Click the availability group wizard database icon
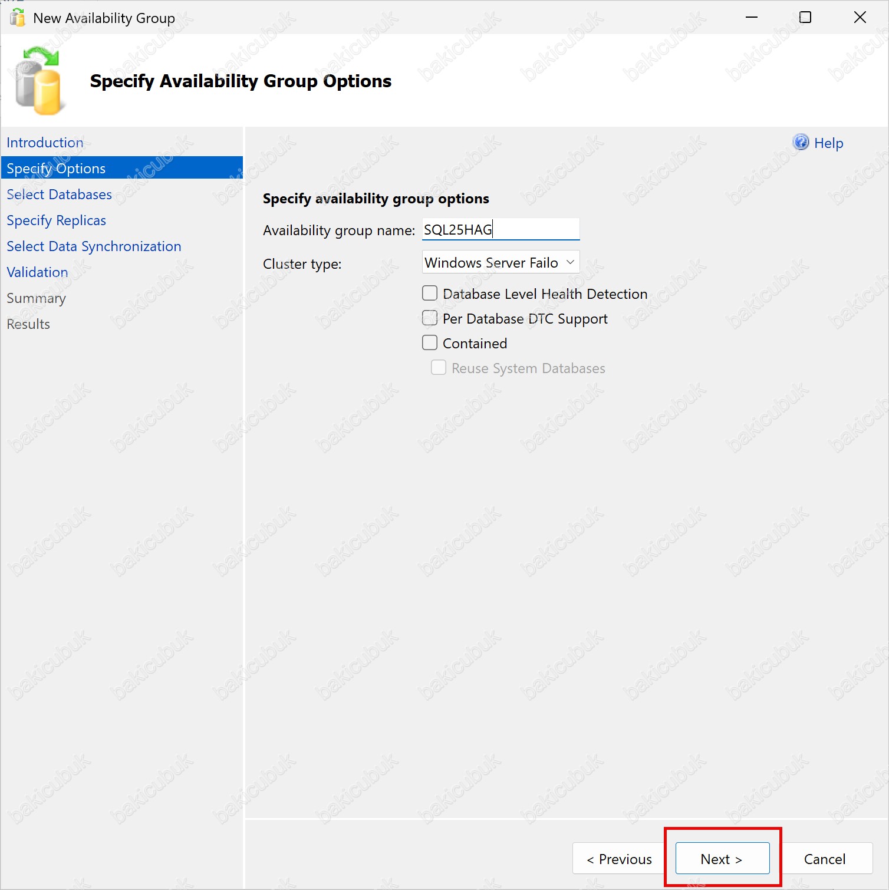The height and width of the screenshot is (890, 889). coord(38,81)
